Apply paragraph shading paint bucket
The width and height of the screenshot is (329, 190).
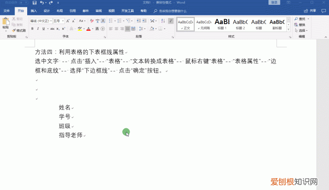[151, 29]
